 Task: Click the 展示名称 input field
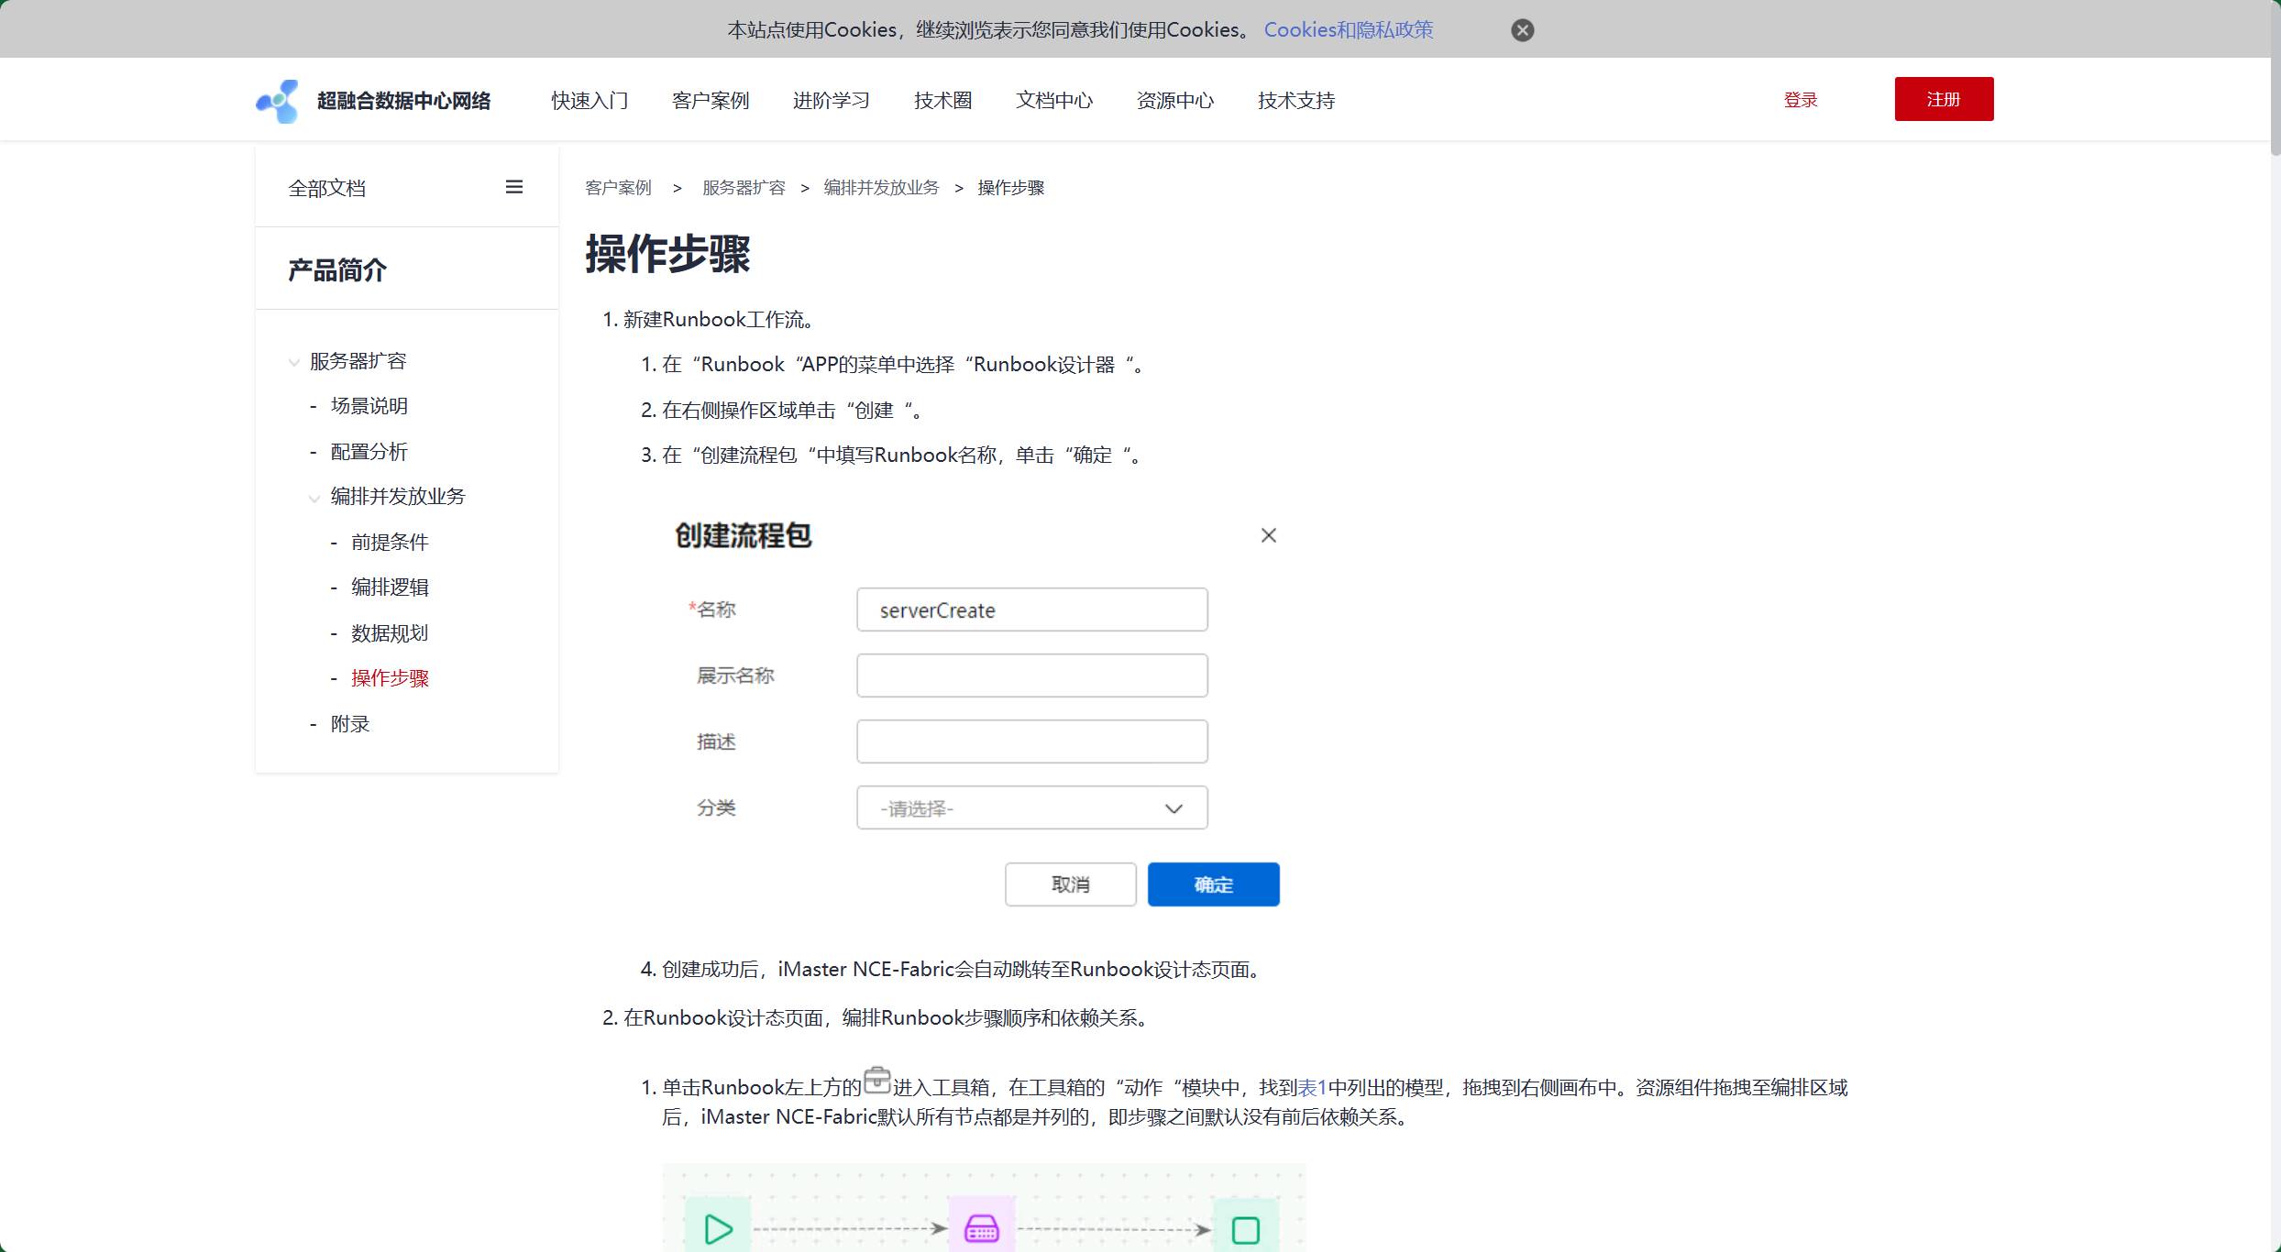click(x=1032, y=675)
